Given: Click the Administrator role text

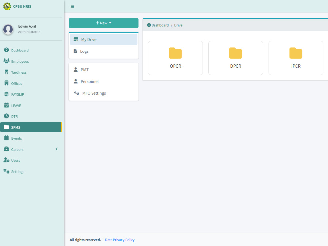Looking at the screenshot, I should point(29,32).
